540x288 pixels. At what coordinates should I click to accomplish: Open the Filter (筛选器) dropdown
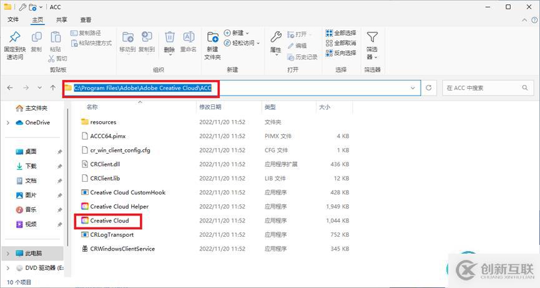(372, 46)
